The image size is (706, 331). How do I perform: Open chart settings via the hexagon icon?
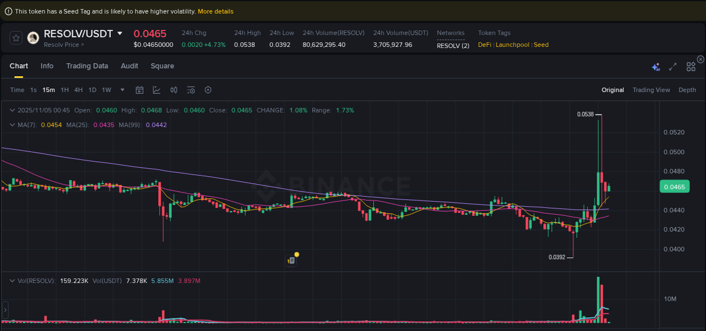click(208, 90)
